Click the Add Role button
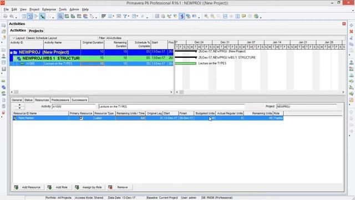Image resolution: width=355 pixels, height=200 pixels. click(58, 187)
